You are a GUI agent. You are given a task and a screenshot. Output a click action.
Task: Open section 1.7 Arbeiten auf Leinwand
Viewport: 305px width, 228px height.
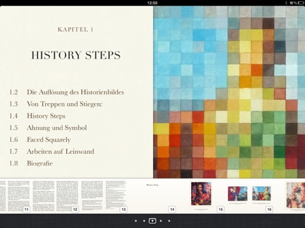(x=51, y=151)
